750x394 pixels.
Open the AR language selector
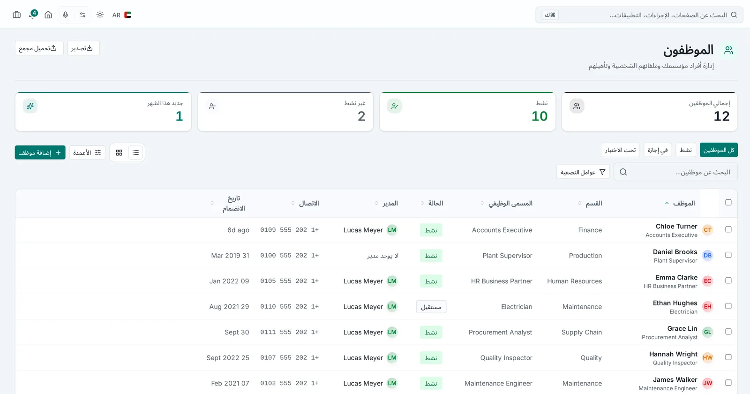pyautogui.click(x=122, y=15)
